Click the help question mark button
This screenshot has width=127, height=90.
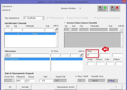tap(116, 87)
